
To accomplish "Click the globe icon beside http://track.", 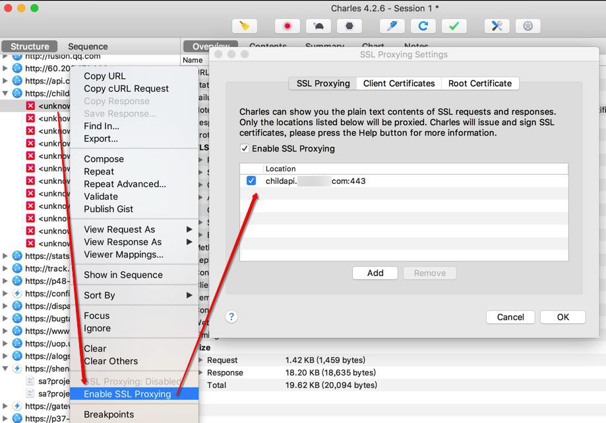I will [x=17, y=268].
